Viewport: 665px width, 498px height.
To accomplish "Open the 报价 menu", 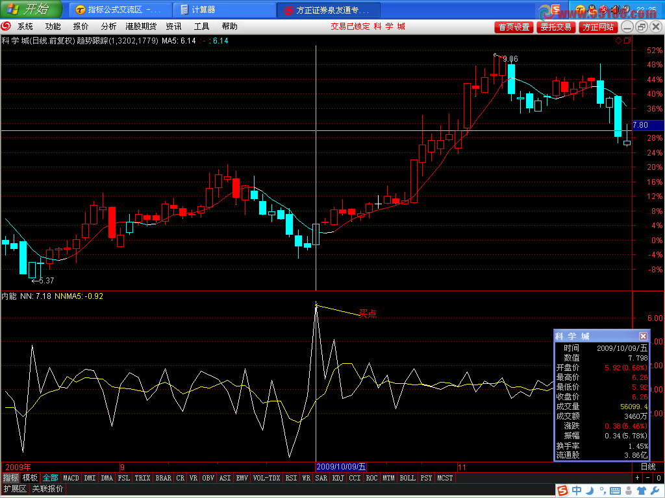I will click(x=81, y=26).
